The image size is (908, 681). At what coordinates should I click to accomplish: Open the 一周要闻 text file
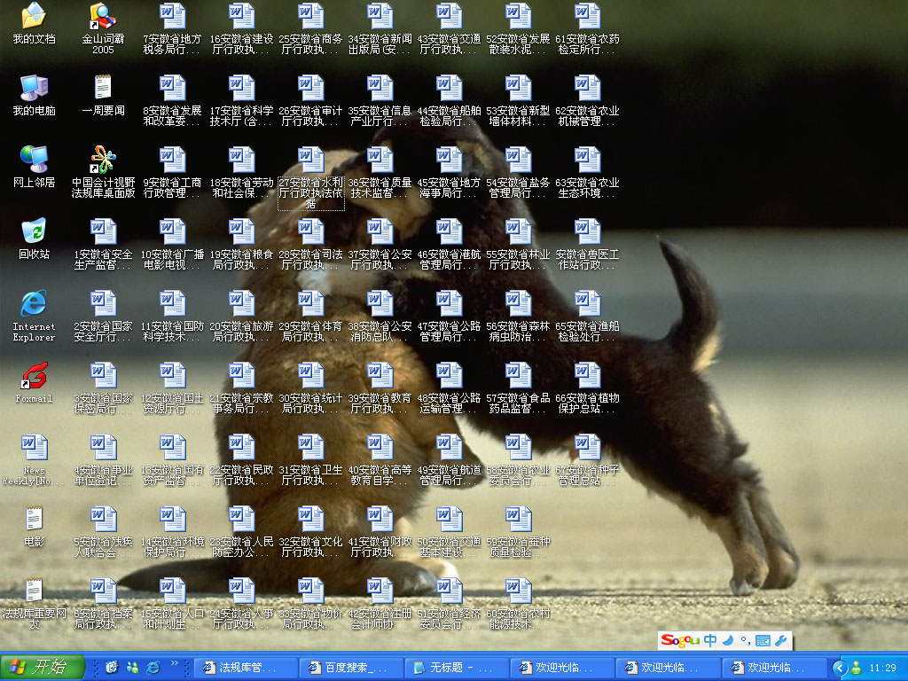coord(103,88)
